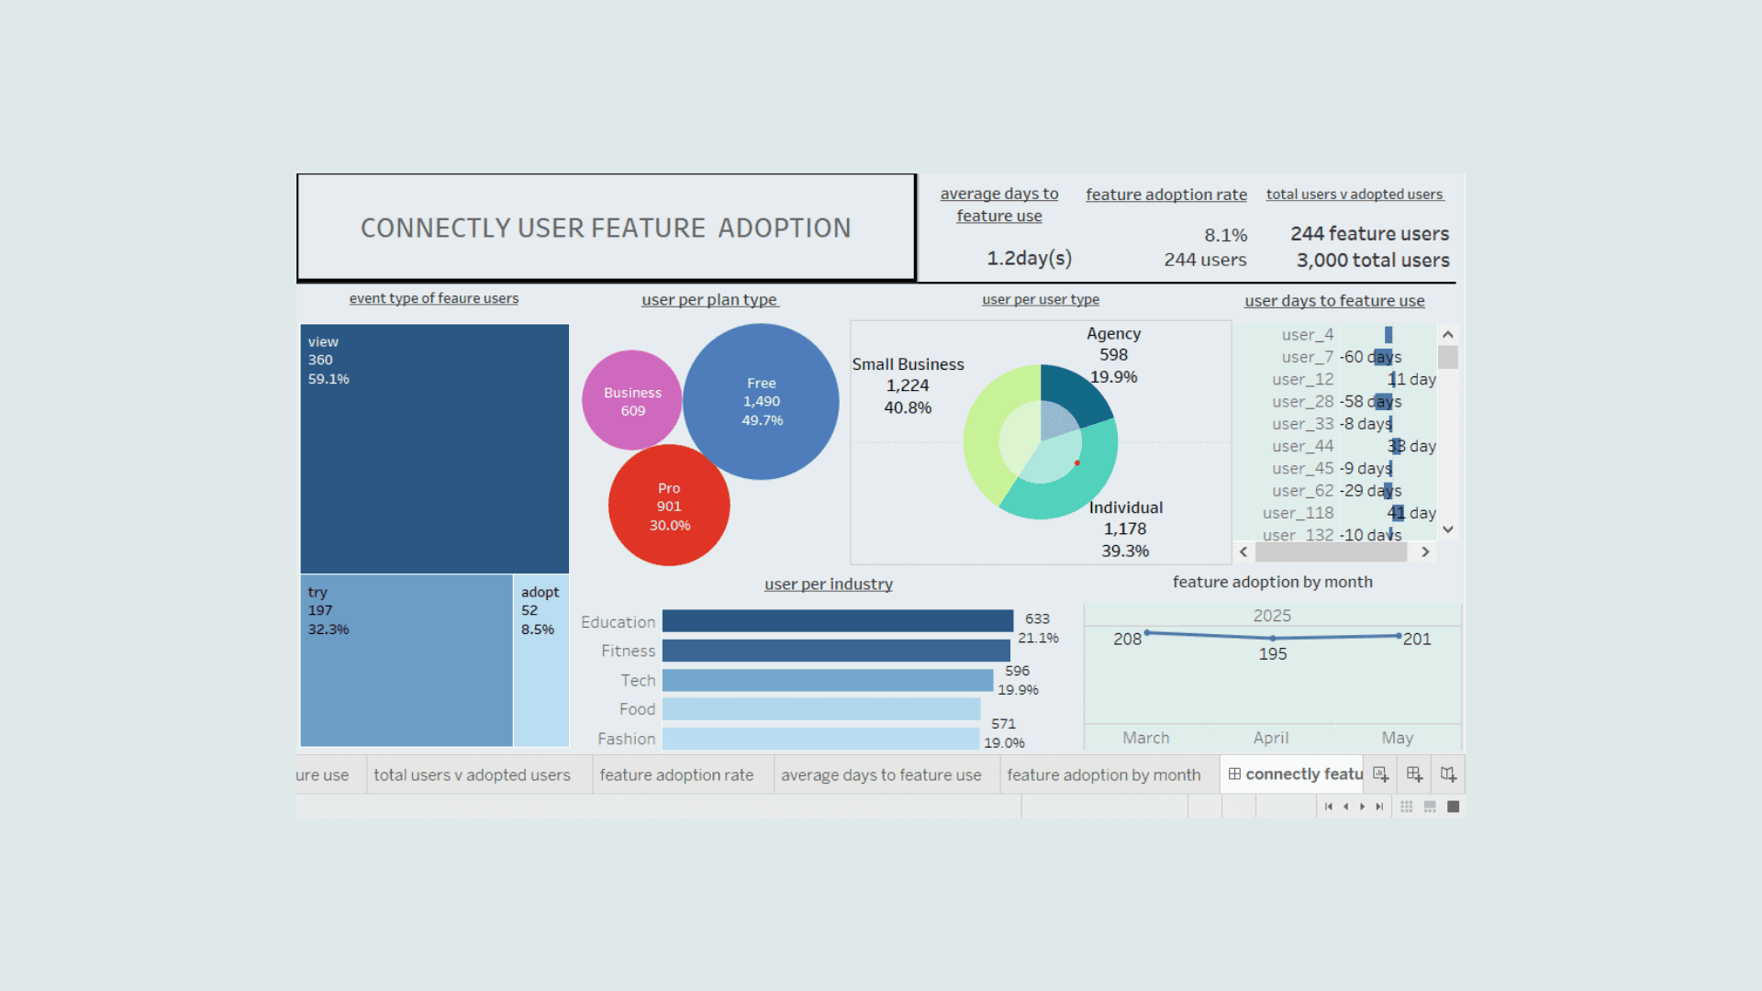
Task: Jump to the last sheet using the skip-forward arrow
Action: [1379, 807]
